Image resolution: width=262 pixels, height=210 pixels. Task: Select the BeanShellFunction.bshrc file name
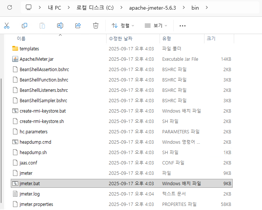coord(44,80)
